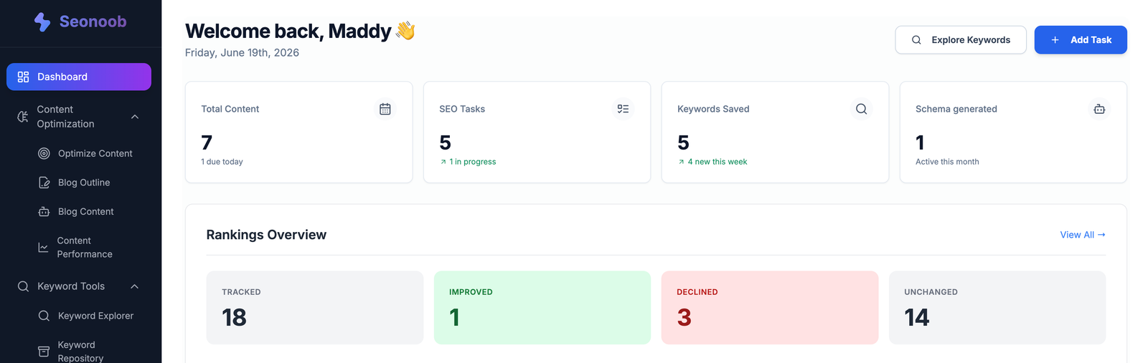Open the Schema generated stat card
Screen dimensions: 1148x363
[x=1013, y=132]
